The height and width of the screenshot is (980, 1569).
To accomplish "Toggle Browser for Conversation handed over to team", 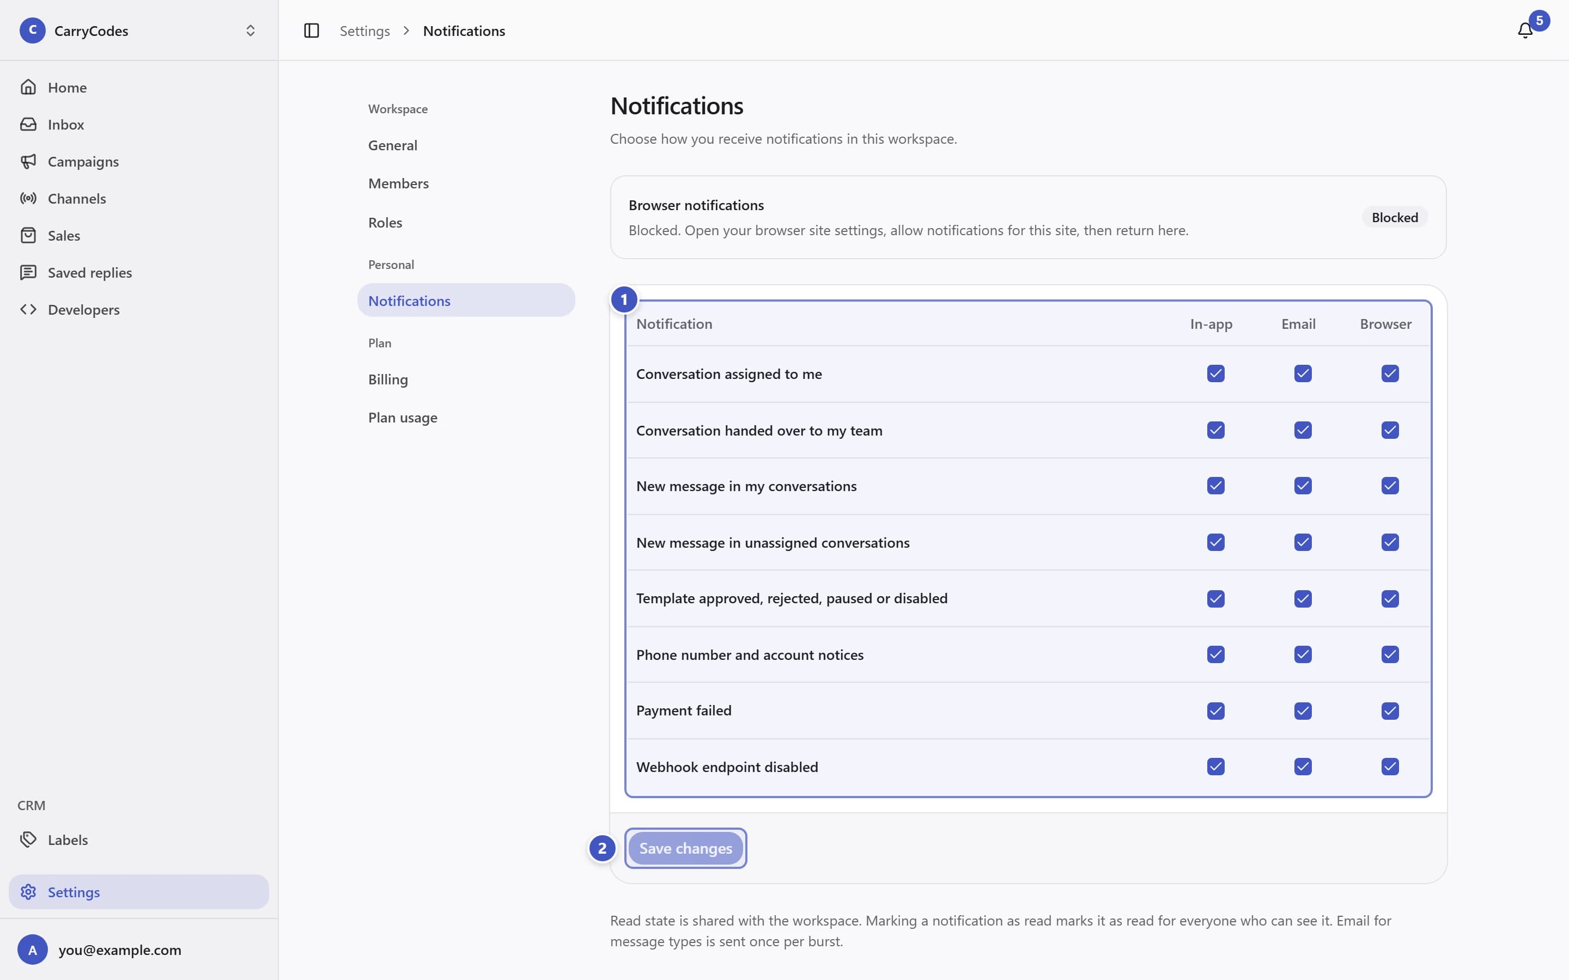I will [1390, 430].
